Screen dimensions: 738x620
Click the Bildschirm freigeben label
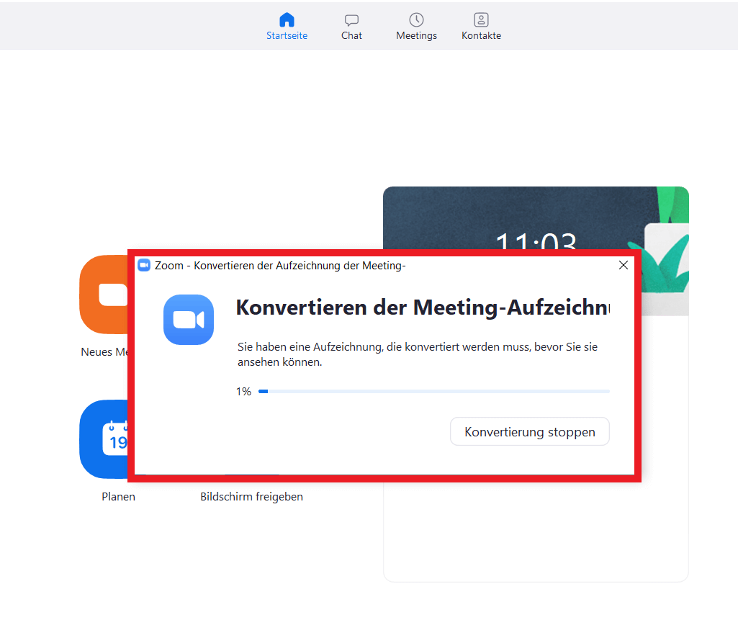click(x=252, y=497)
